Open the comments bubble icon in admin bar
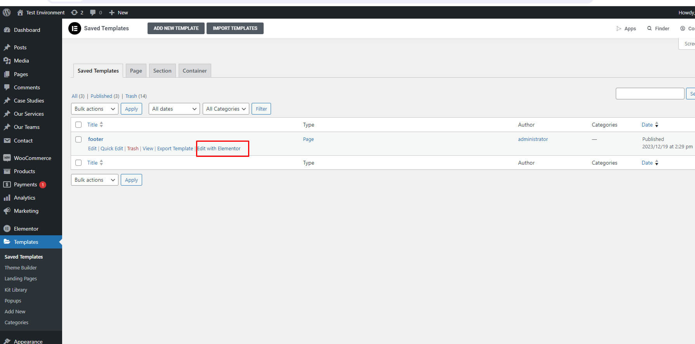Viewport: 695px width, 344px height. pos(93,12)
